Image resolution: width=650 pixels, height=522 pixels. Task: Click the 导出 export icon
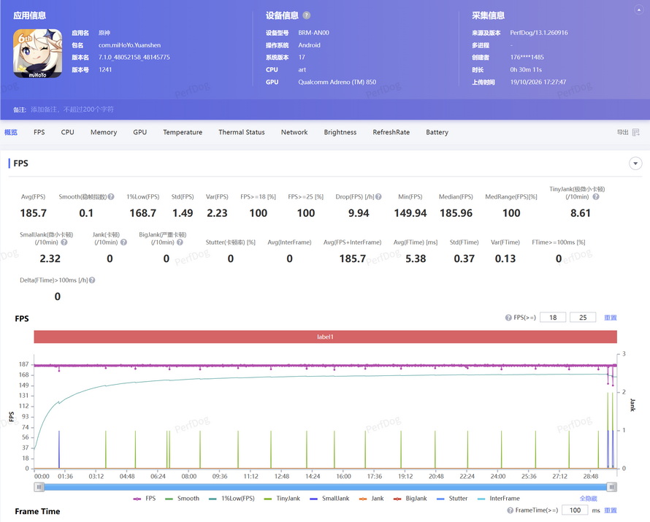636,132
